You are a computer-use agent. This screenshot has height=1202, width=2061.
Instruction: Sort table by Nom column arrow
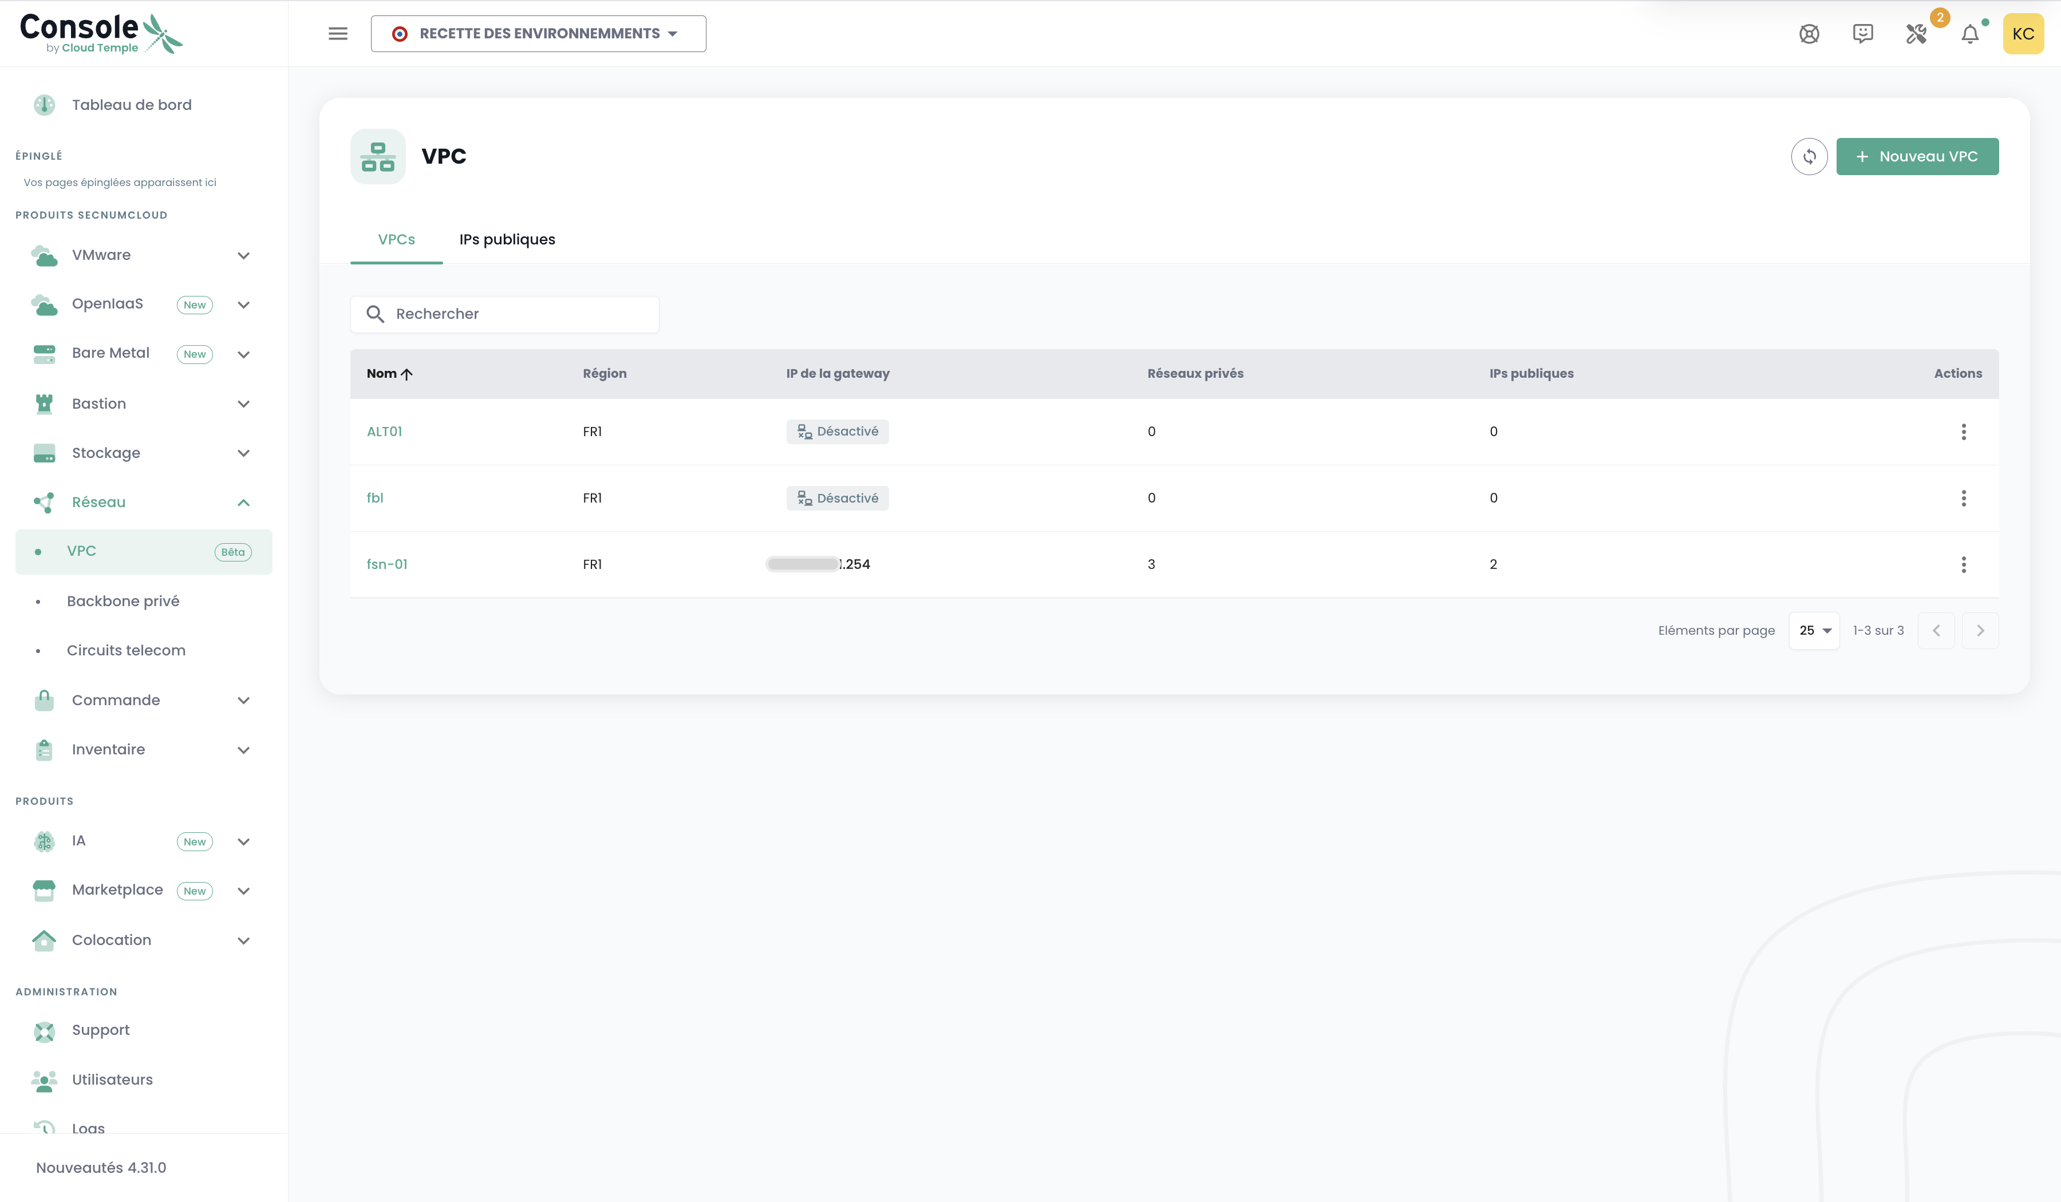click(406, 374)
